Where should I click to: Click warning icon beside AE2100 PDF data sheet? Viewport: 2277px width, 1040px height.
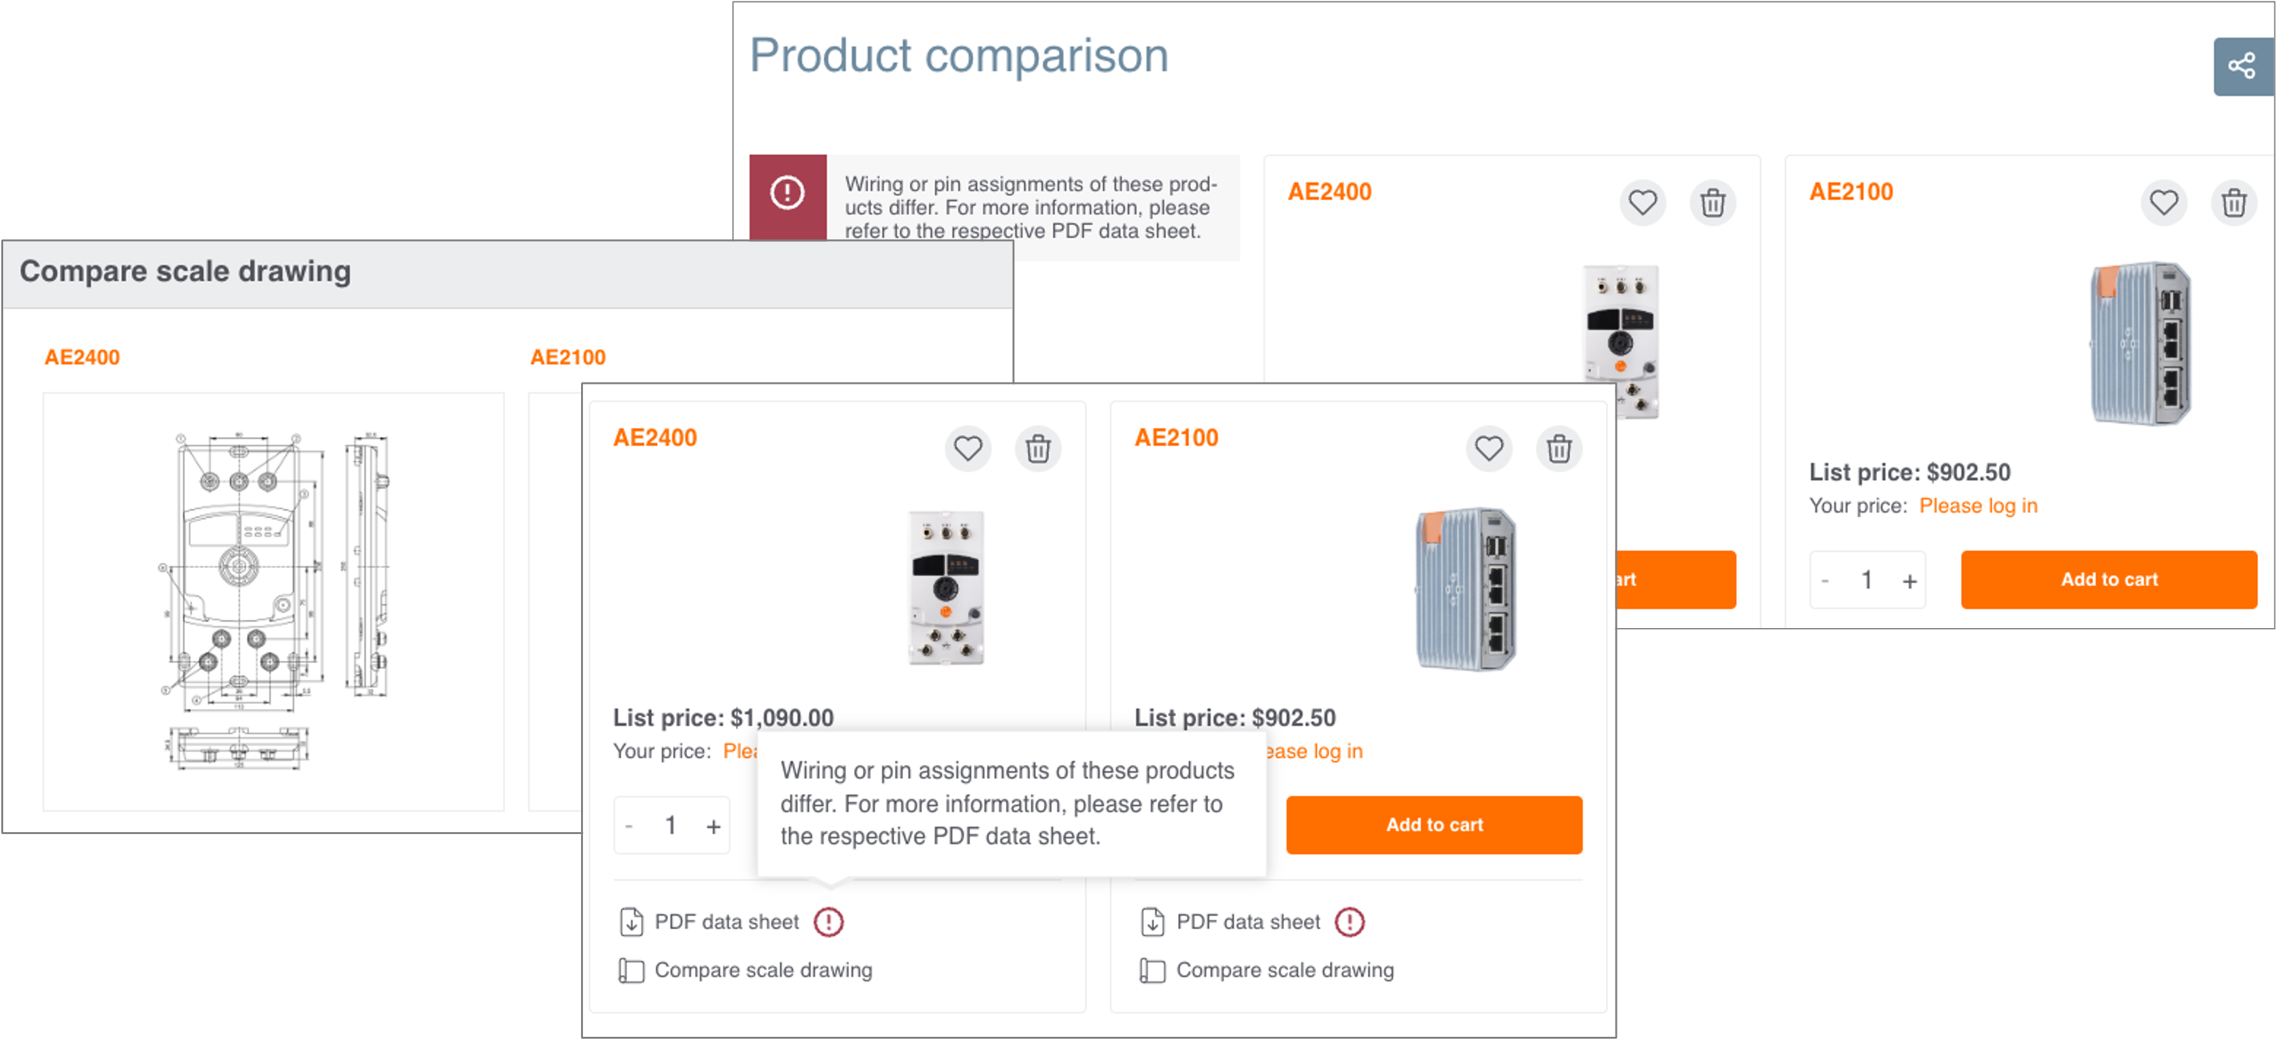(x=1350, y=921)
